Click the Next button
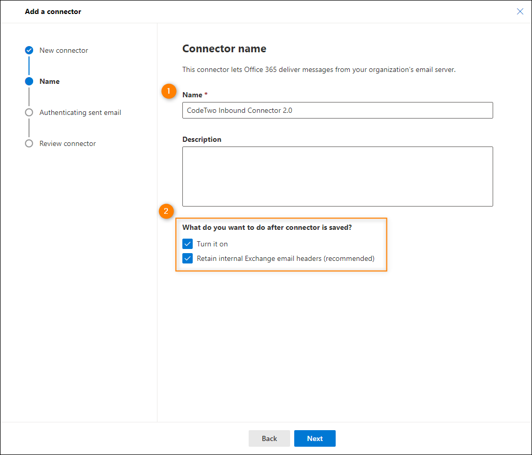 (x=314, y=438)
